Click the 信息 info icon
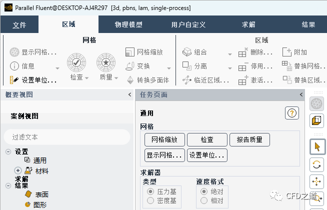 [14, 66]
